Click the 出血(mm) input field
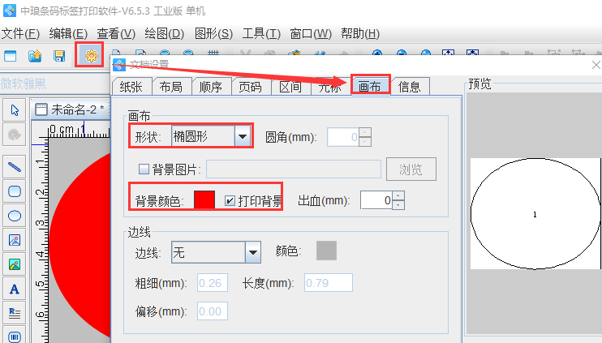 [x=376, y=200]
